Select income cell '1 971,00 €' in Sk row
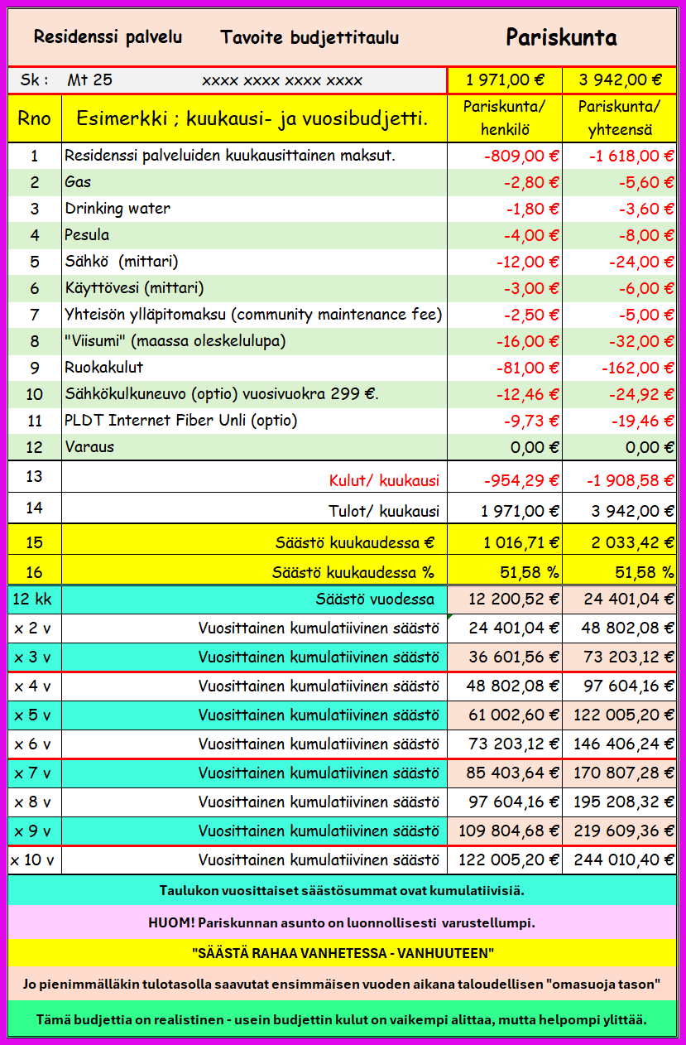Image resolution: width=686 pixels, height=1045 pixels. pos(505,80)
